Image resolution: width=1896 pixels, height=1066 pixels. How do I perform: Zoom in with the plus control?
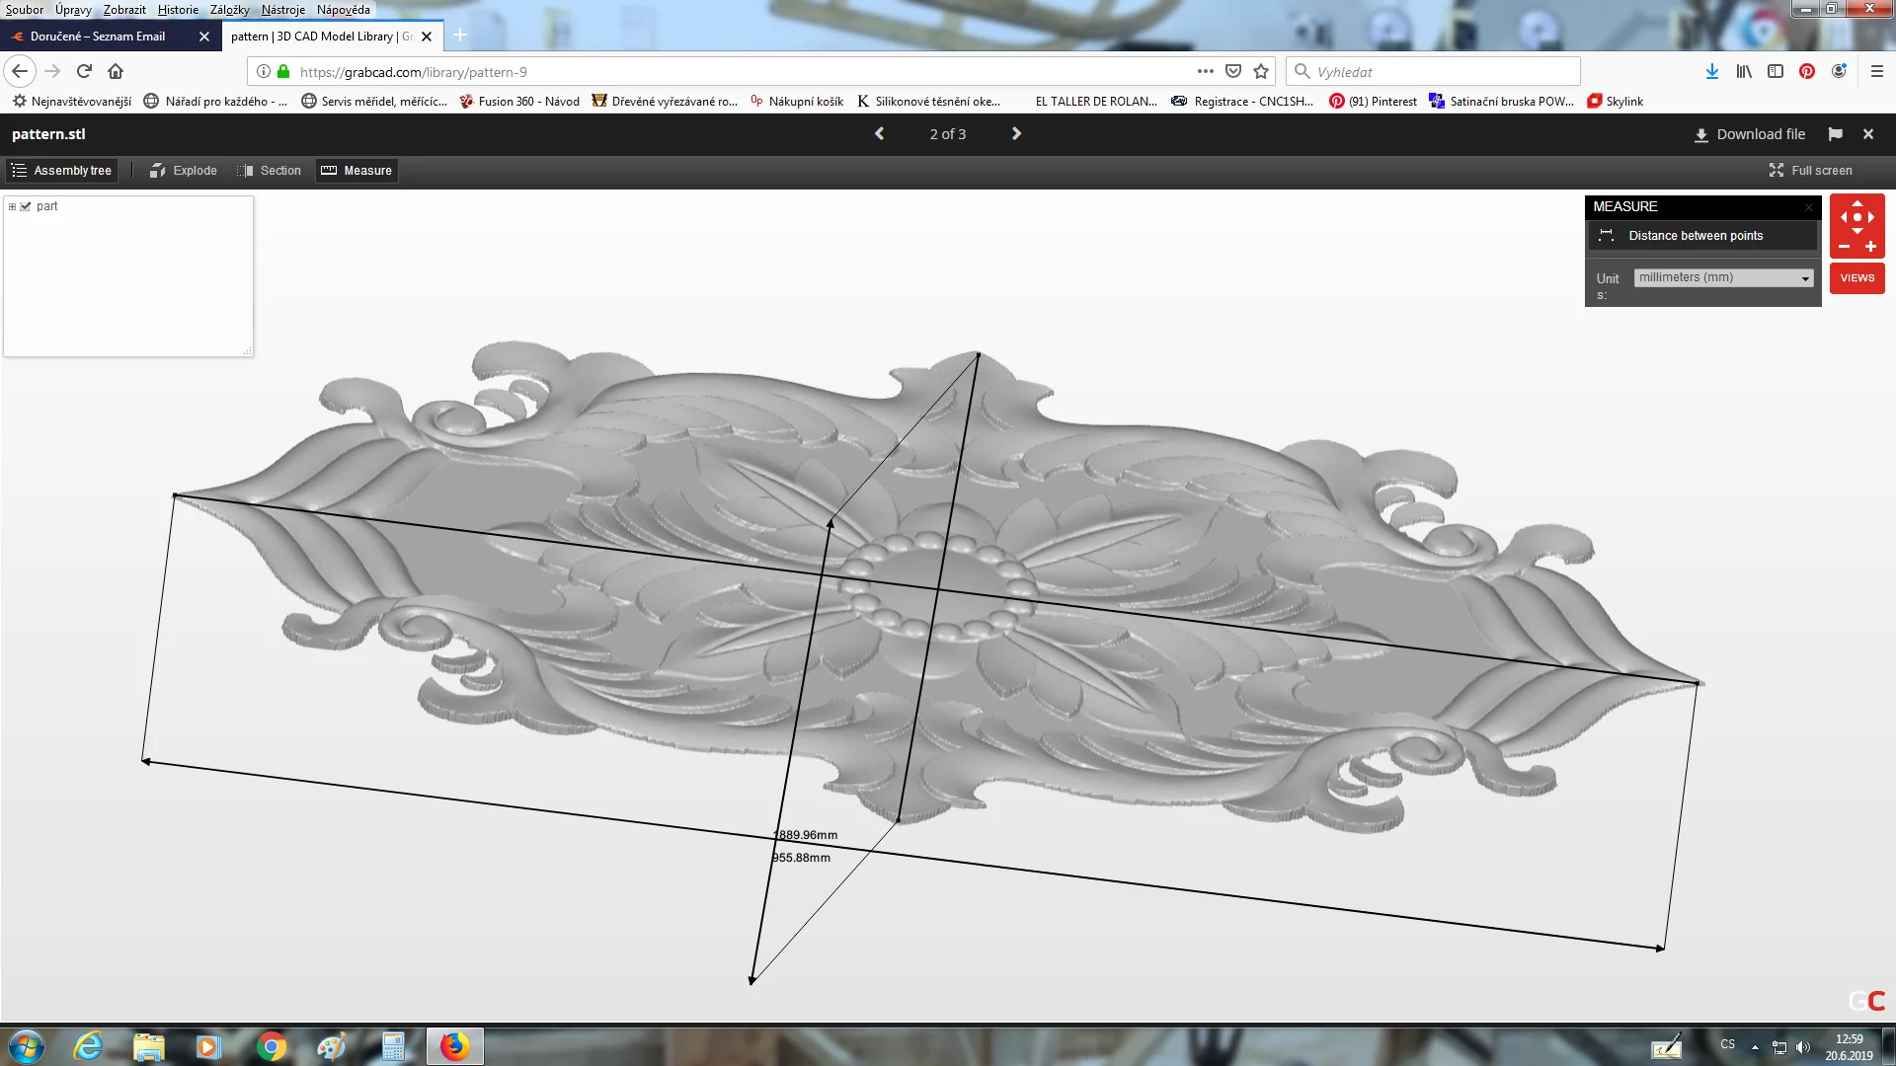pos(1870,247)
